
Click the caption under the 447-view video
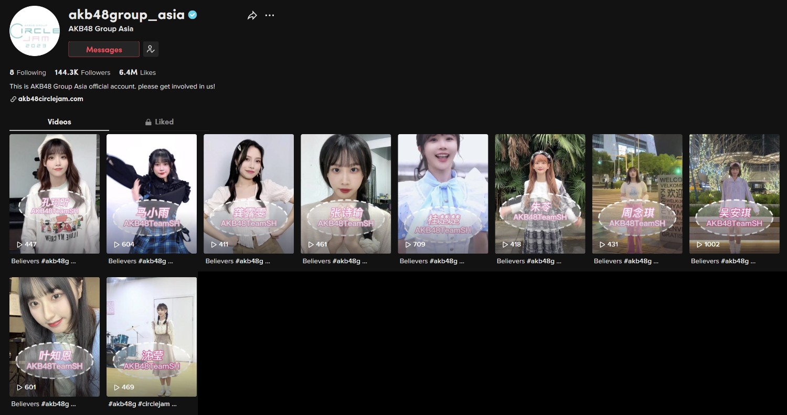(x=44, y=261)
